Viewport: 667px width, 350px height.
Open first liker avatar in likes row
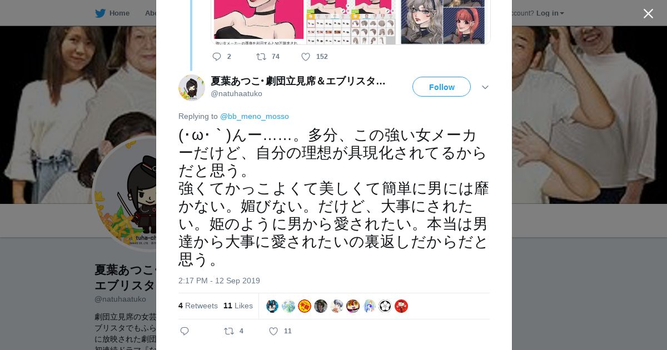[272, 306]
